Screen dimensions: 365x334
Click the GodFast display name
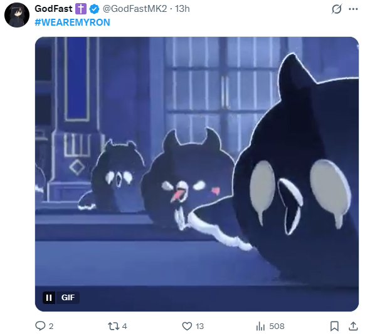pyautogui.click(x=53, y=9)
